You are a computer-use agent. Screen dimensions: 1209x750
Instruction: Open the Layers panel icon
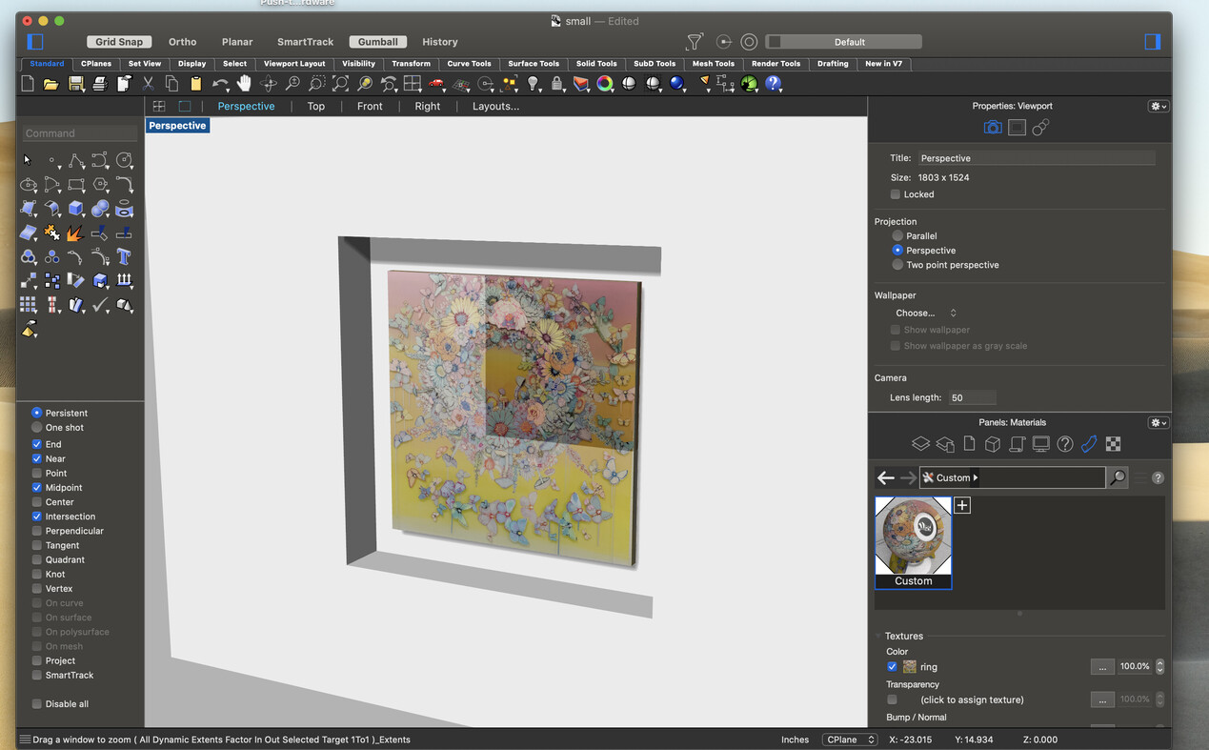tap(919, 444)
